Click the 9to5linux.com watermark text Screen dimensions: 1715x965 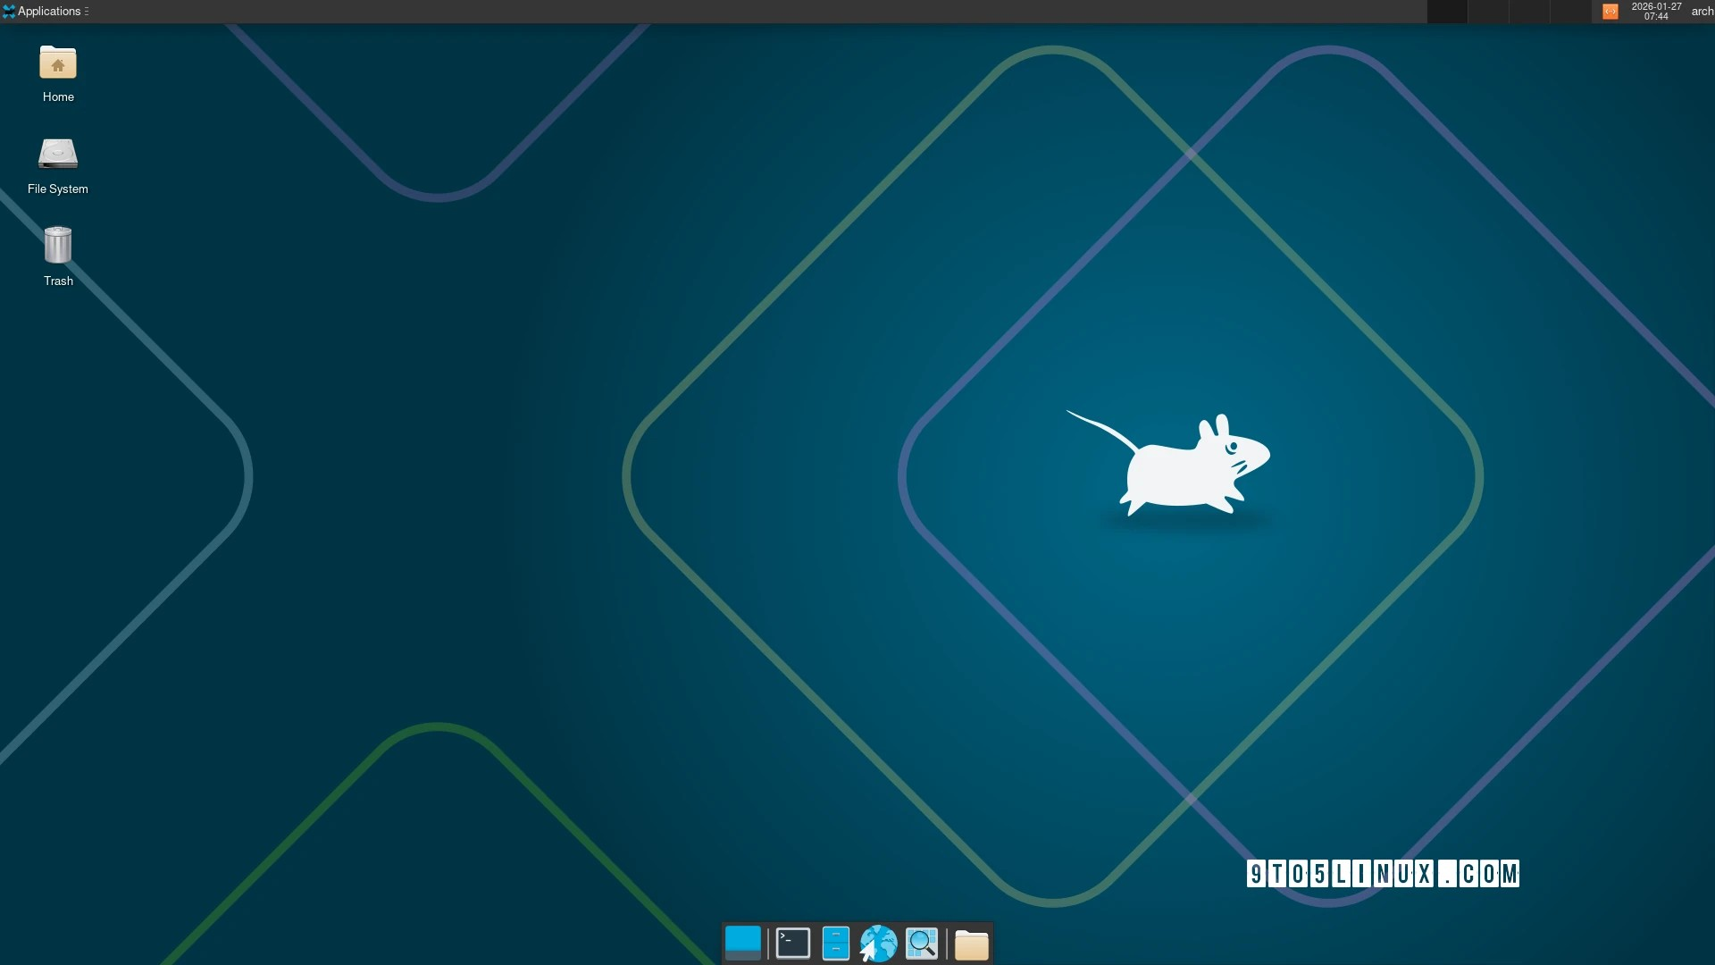(x=1383, y=873)
